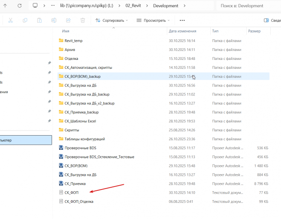The width and height of the screenshot is (281, 219).
Task: Click the Rename icon in toolbar
Action: 54,21
